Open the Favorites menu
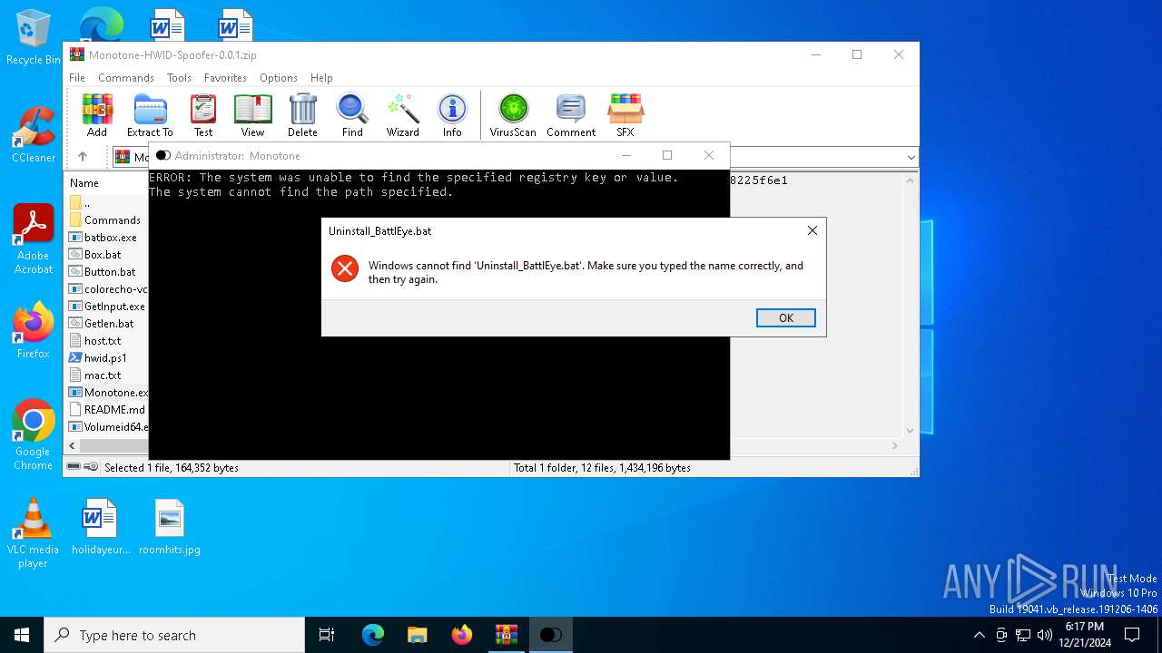This screenshot has height=653, width=1162. (x=225, y=78)
